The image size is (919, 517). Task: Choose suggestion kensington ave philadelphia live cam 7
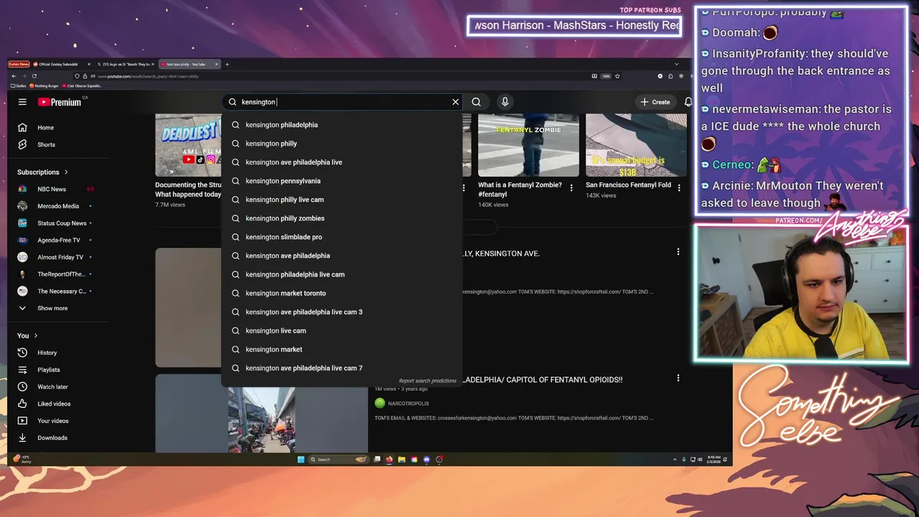click(342, 368)
